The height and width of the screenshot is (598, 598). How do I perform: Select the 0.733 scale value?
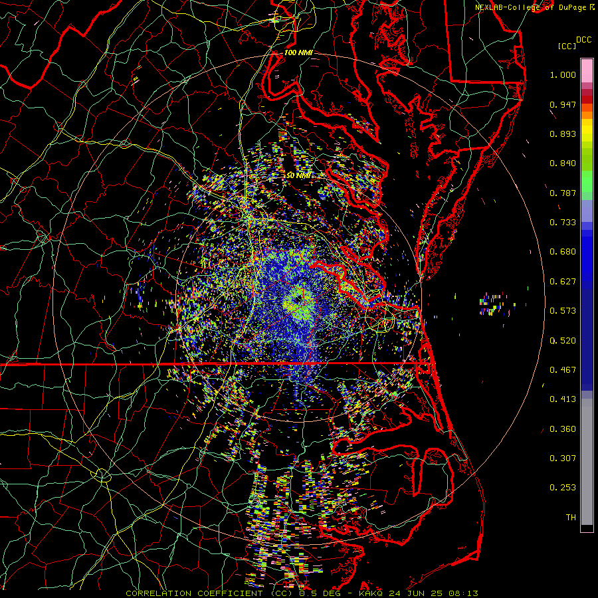[563, 223]
